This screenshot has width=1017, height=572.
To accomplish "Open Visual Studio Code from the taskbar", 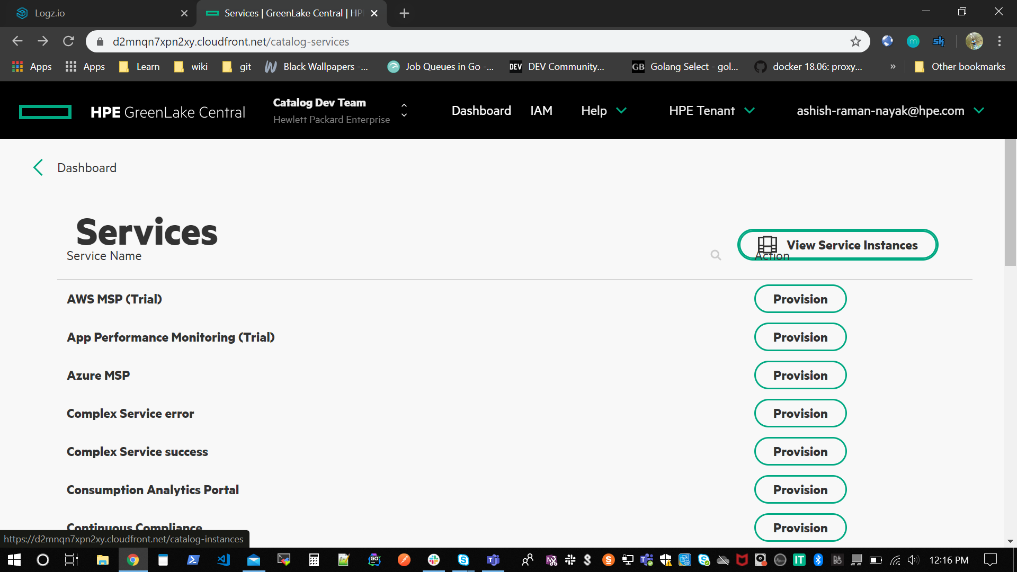I will [223, 560].
